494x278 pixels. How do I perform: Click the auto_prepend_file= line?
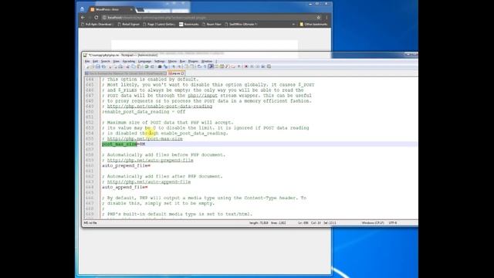(126, 166)
